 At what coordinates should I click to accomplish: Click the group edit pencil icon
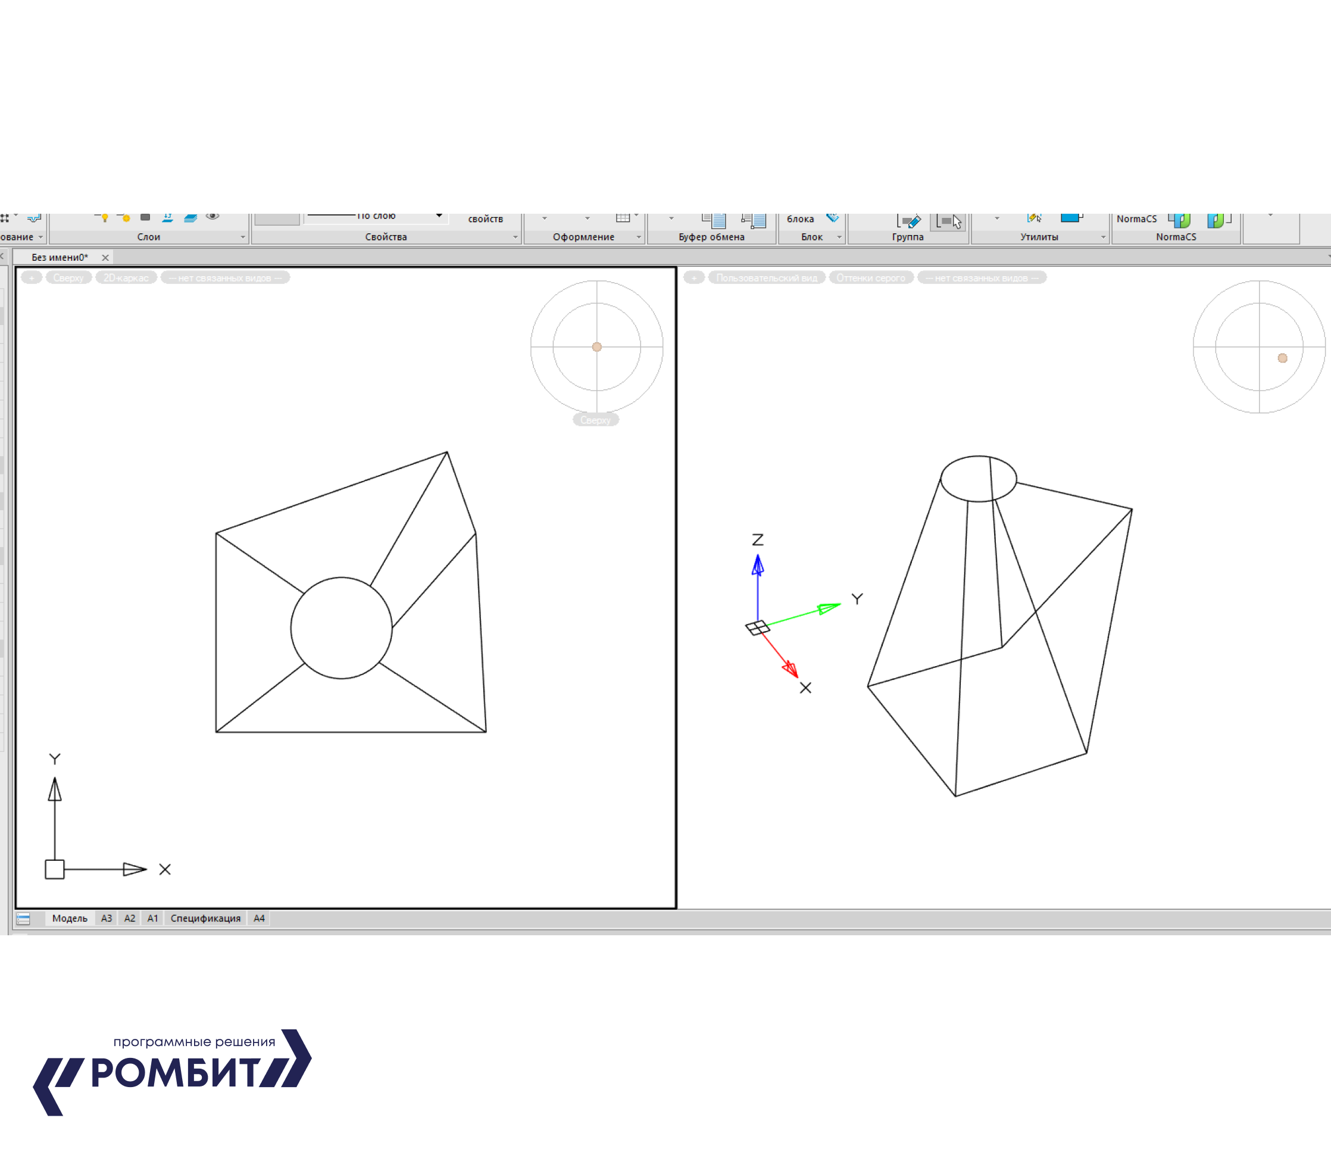tap(910, 221)
